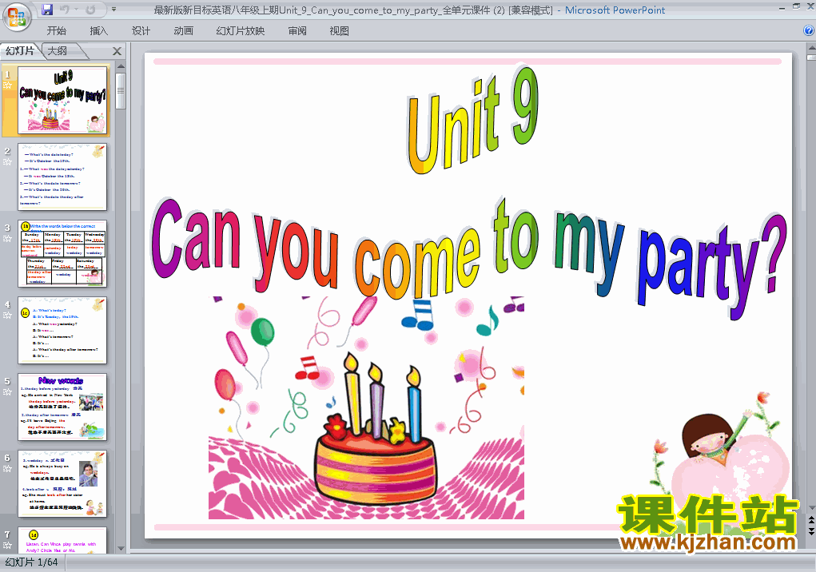
Task: Click animation star icon beside slide 2
Action: 7,162
